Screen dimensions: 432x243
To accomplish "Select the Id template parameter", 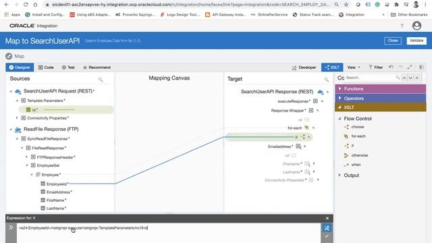I will click(x=66, y=109).
